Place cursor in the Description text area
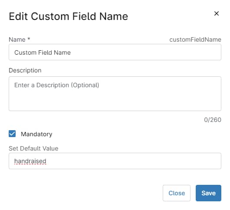Viewport: 230px width, 210px height. pyautogui.click(x=115, y=94)
